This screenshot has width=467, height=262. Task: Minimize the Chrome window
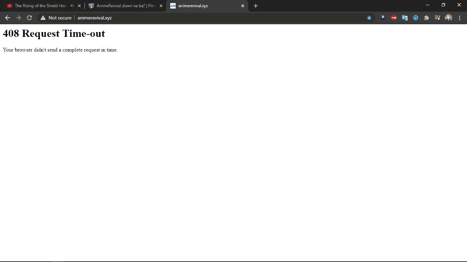427,5
